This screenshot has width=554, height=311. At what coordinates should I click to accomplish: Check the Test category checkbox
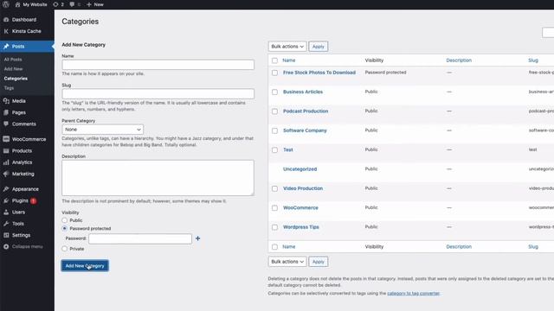[x=275, y=150]
